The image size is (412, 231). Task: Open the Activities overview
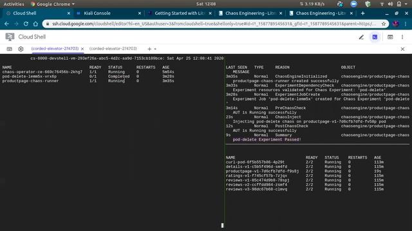(14, 4)
